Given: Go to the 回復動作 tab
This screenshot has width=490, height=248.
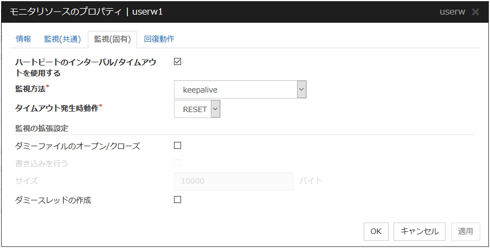Looking at the screenshot, I should point(159,39).
